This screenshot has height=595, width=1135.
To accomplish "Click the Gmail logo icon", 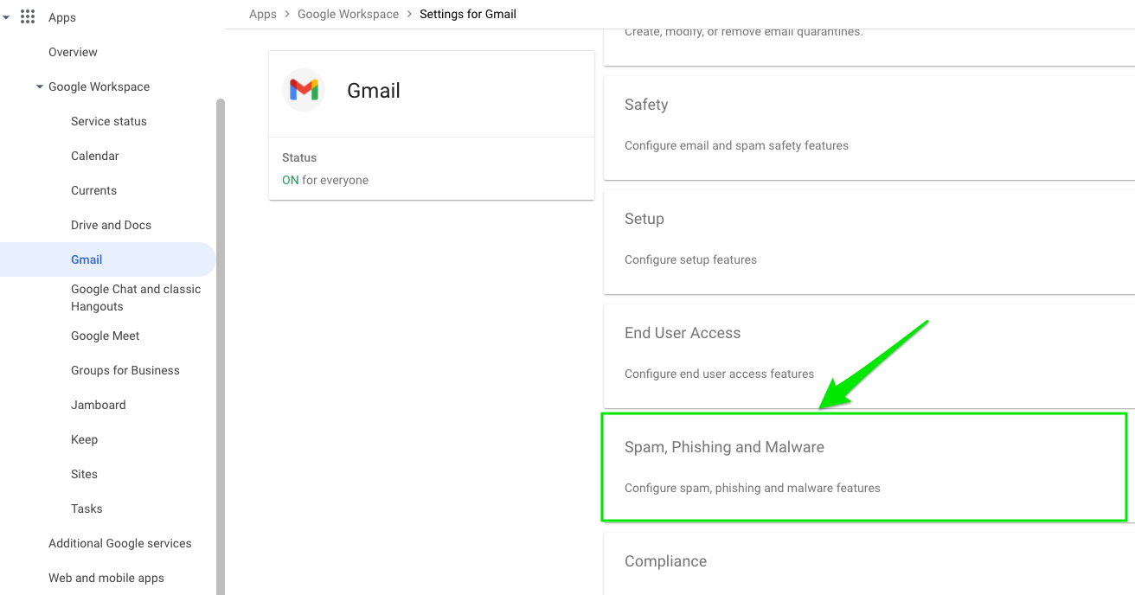I will point(304,90).
